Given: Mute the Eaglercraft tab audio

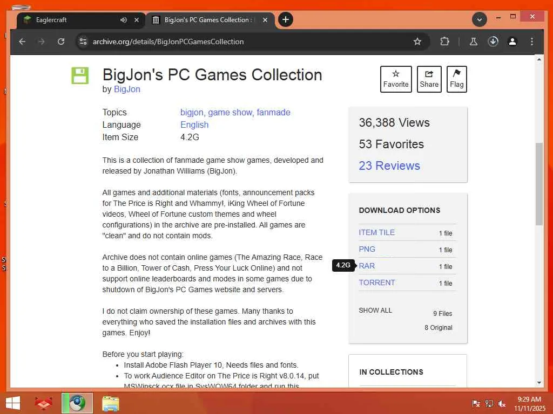Looking at the screenshot, I should pos(124,20).
